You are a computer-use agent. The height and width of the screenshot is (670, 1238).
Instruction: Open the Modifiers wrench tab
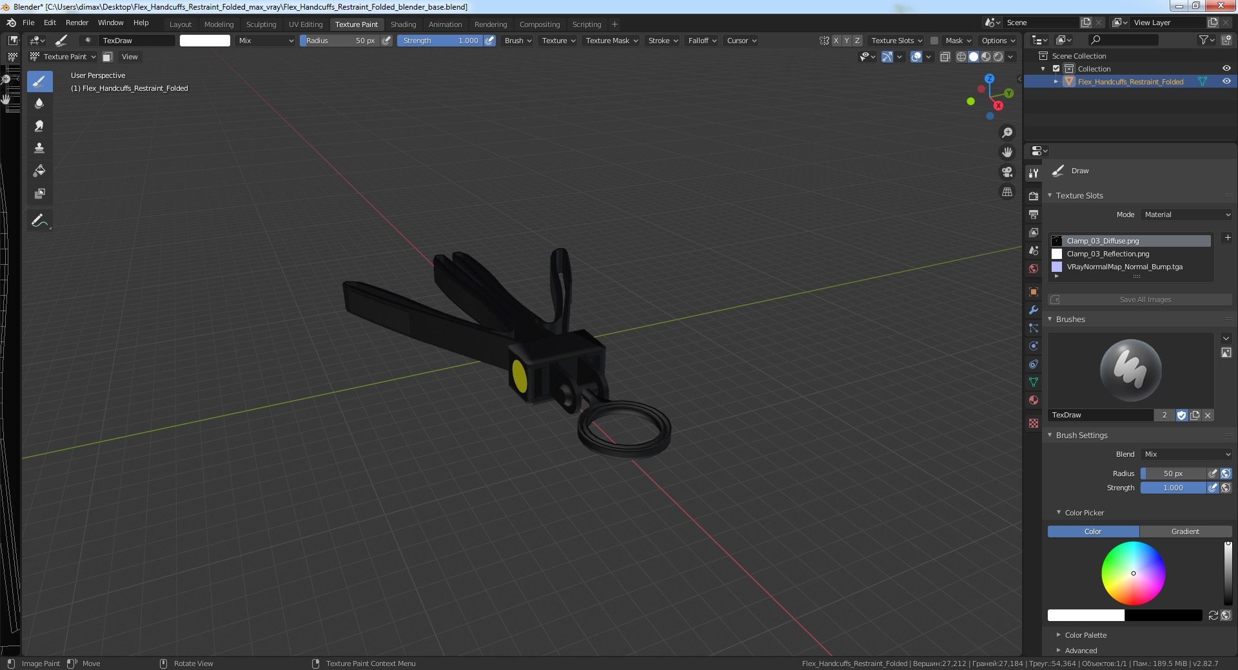pos(1034,310)
